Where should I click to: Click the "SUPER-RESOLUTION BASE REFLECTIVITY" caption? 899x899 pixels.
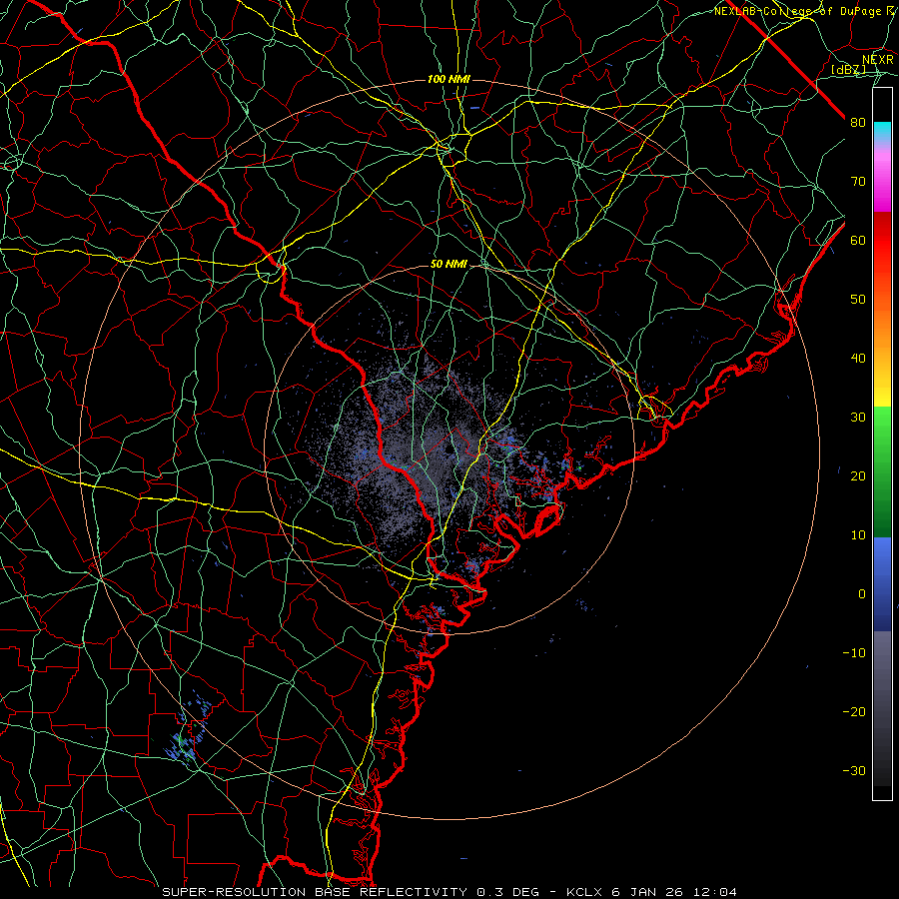(315, 892)
